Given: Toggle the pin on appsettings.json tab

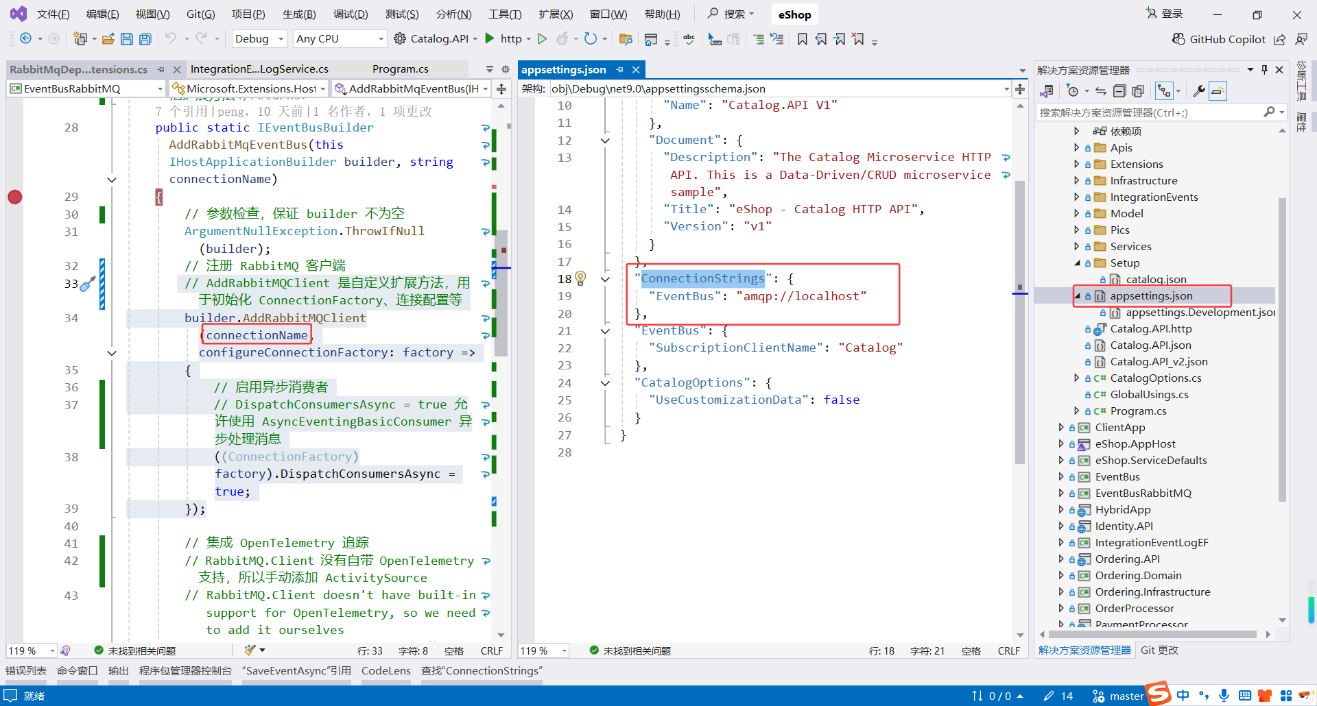Looking at the screenshot, I should coord(619,70).
